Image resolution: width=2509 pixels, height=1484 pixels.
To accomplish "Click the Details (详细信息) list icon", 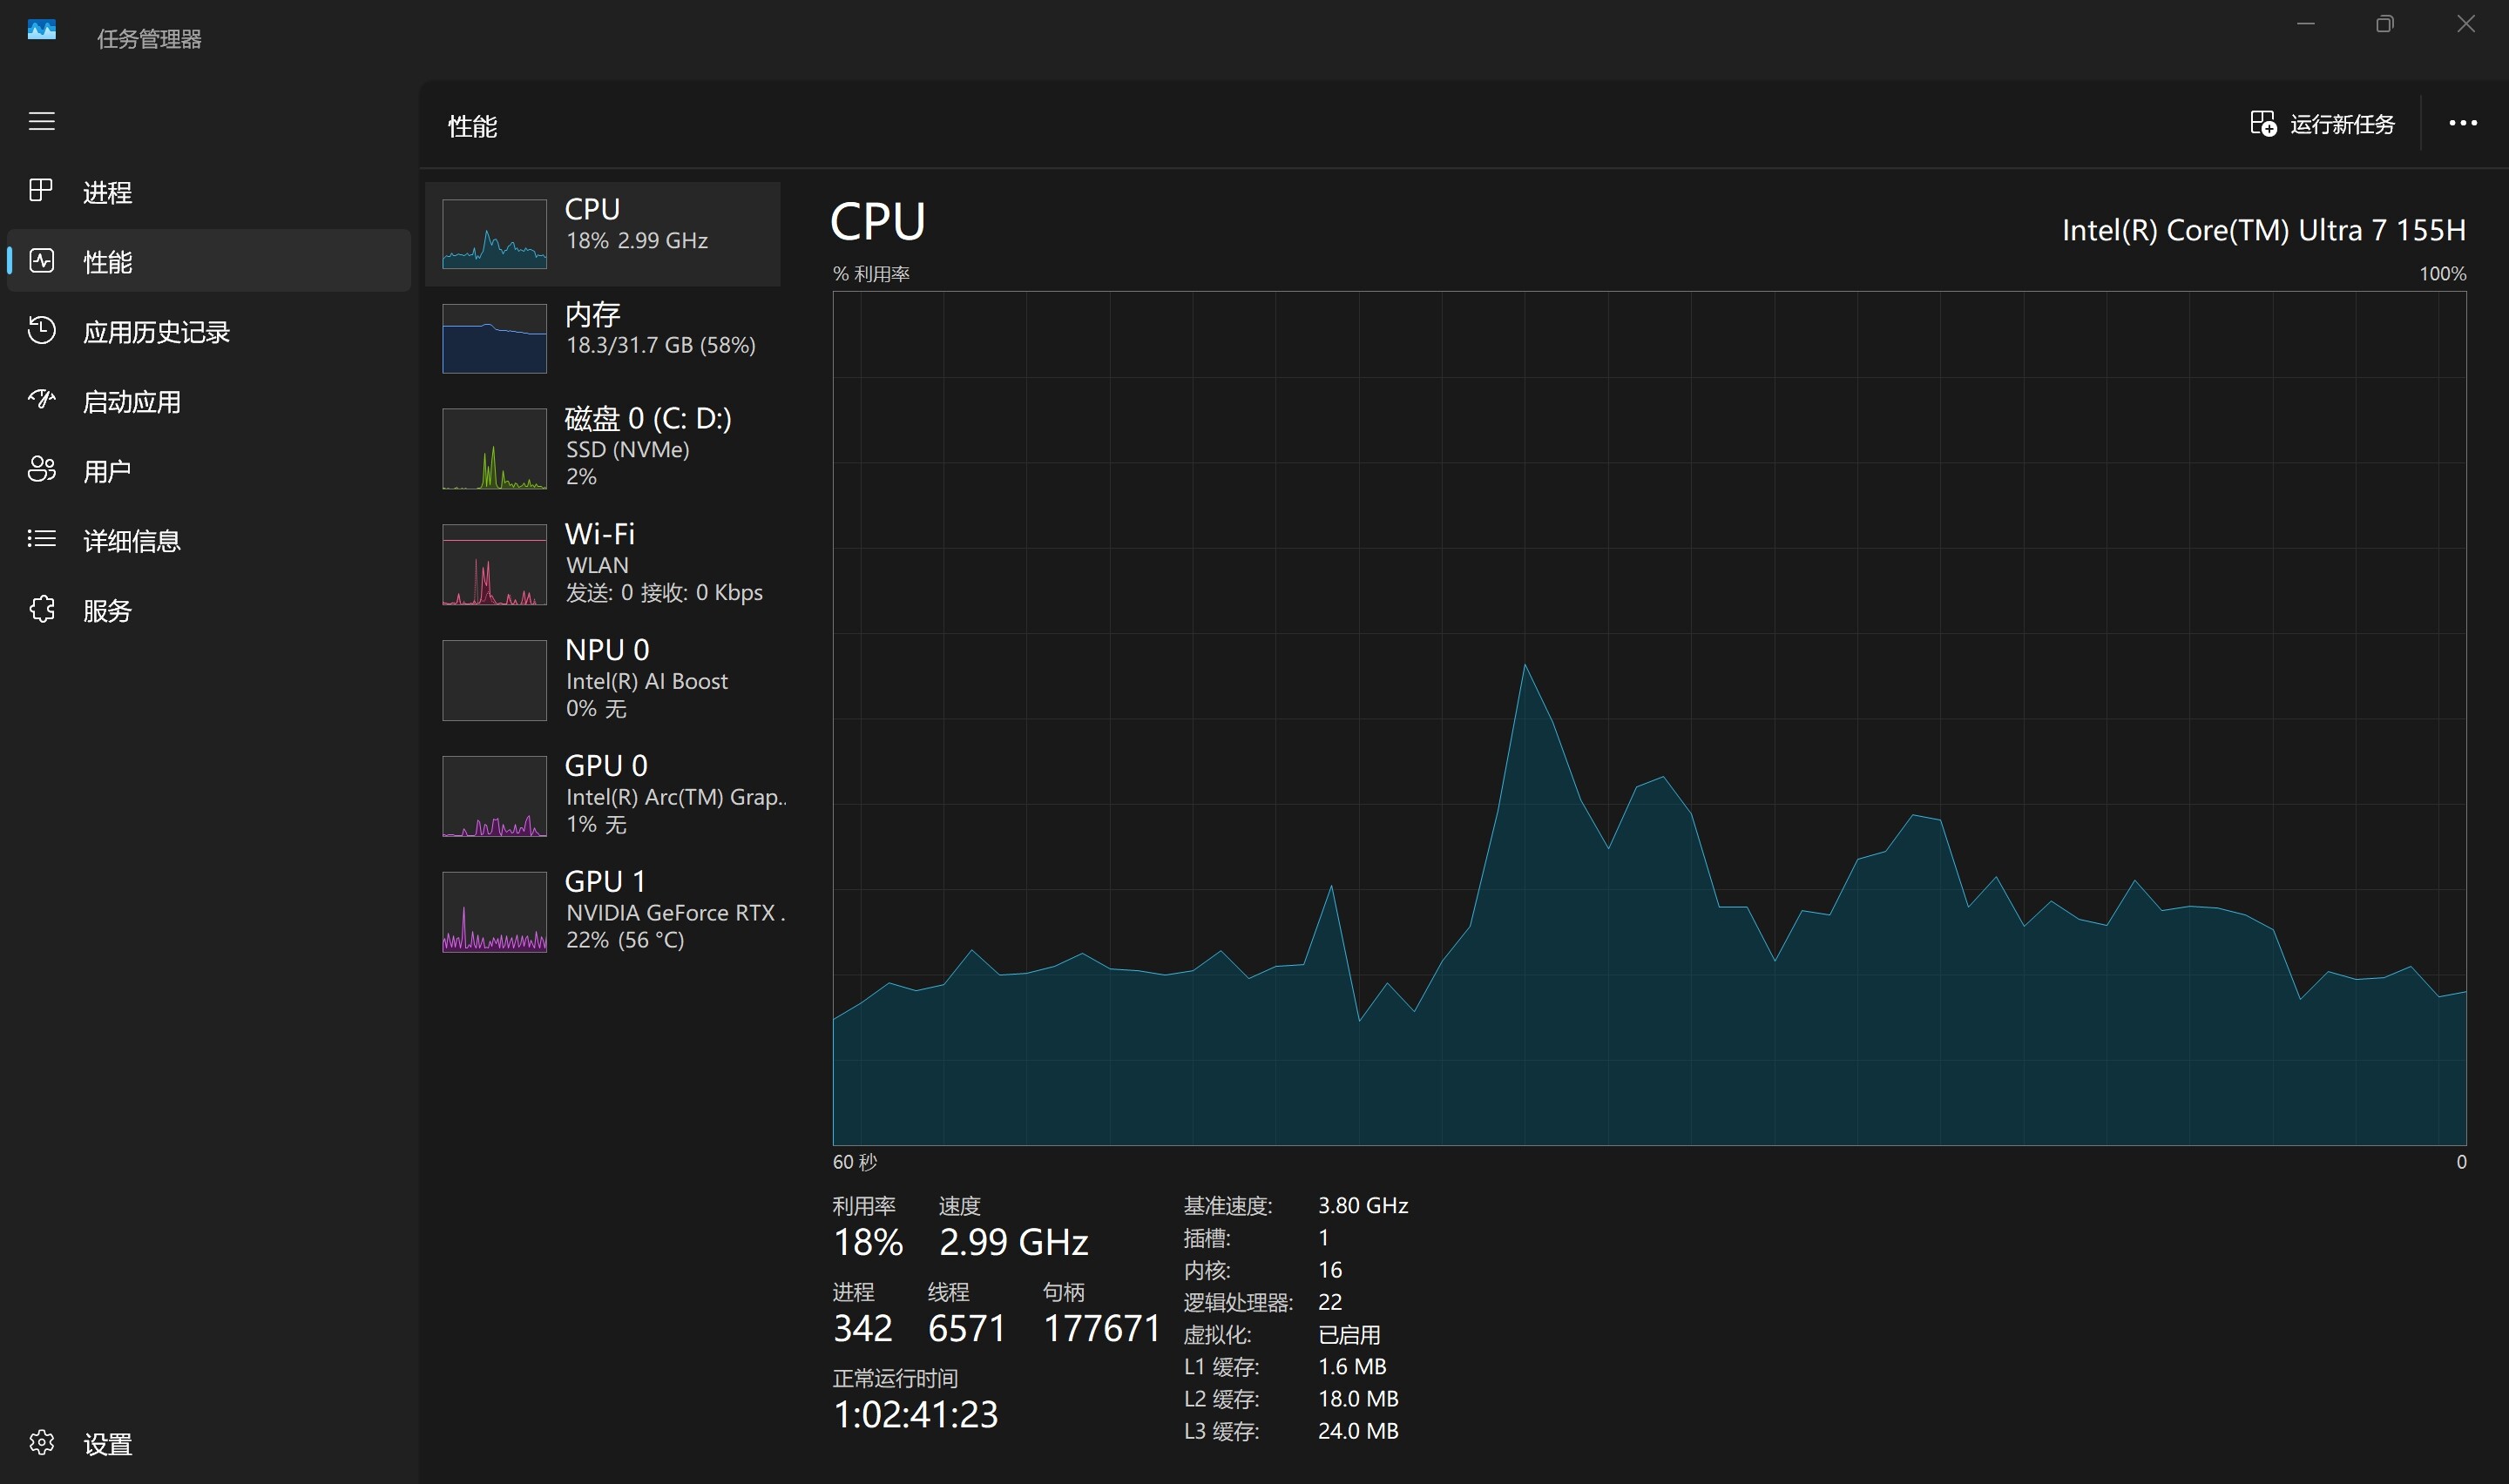I will tap(41, 539).
